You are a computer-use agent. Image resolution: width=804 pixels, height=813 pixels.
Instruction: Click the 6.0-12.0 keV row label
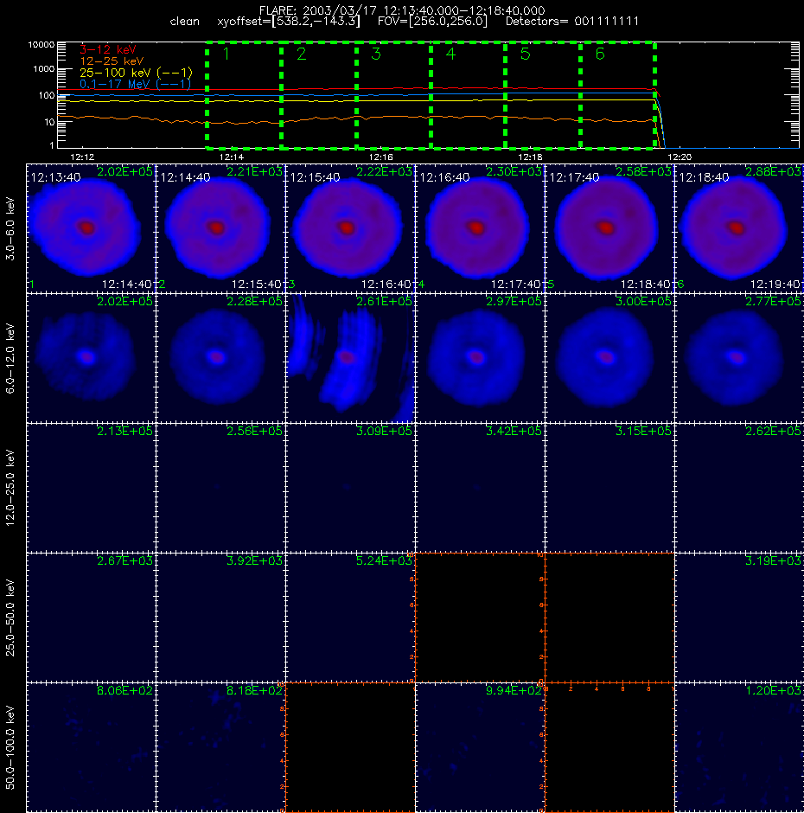pos(10,358)
